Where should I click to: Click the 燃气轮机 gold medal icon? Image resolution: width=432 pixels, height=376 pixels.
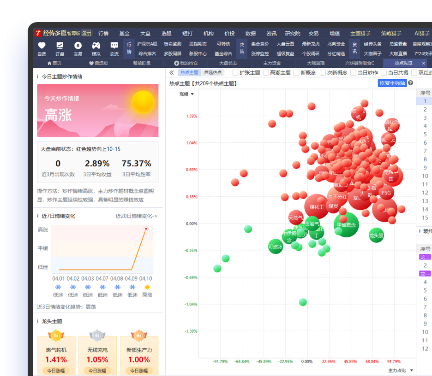[x=56, y=335]
